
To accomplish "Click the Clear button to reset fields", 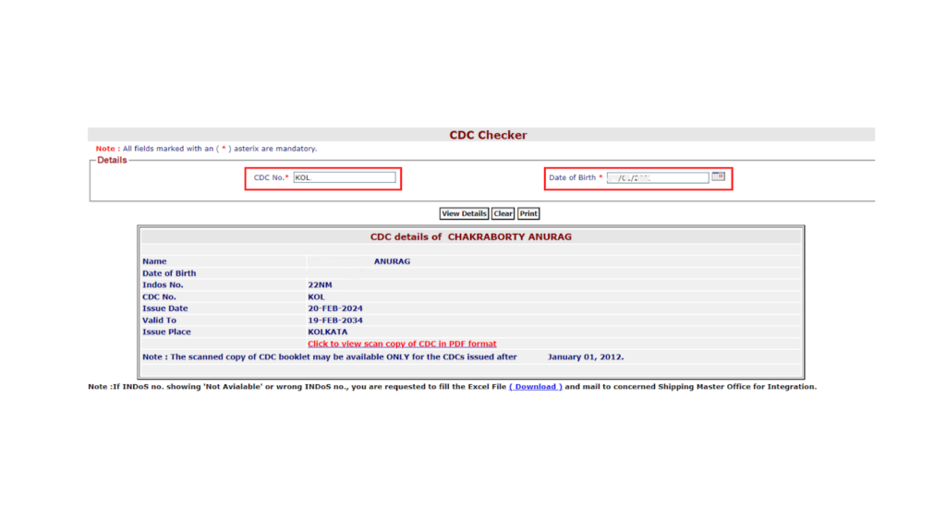I will pyautogui.click(x=503, y=213).
